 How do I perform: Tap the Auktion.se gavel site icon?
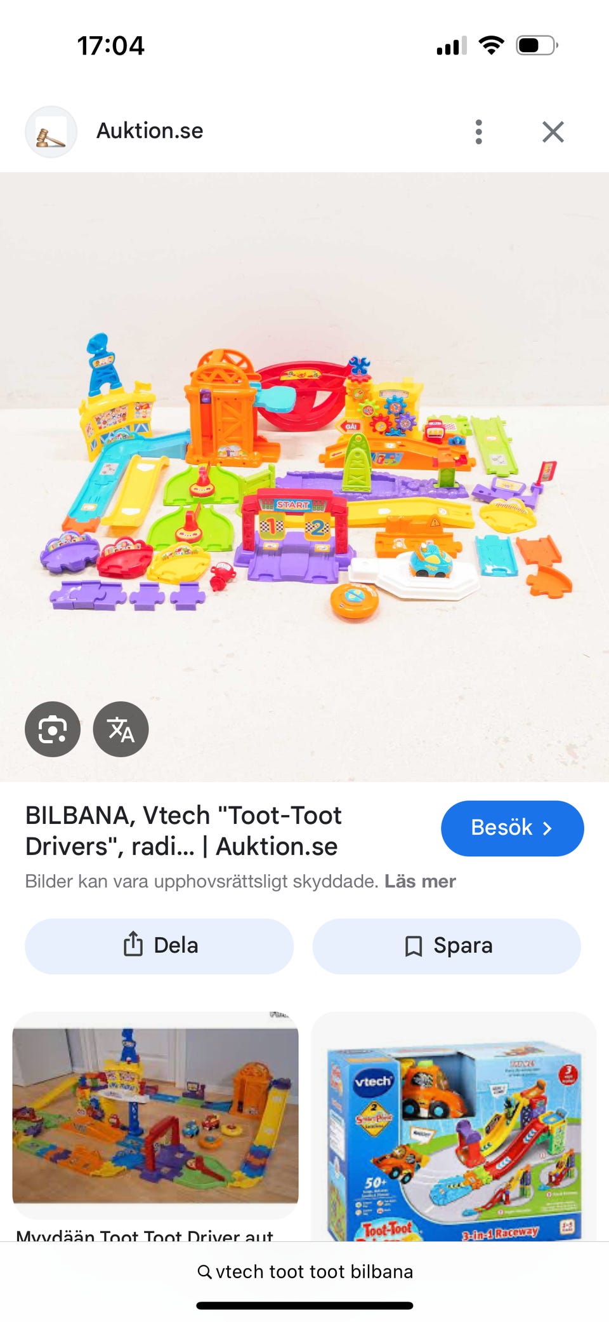[x=51, y=132]
